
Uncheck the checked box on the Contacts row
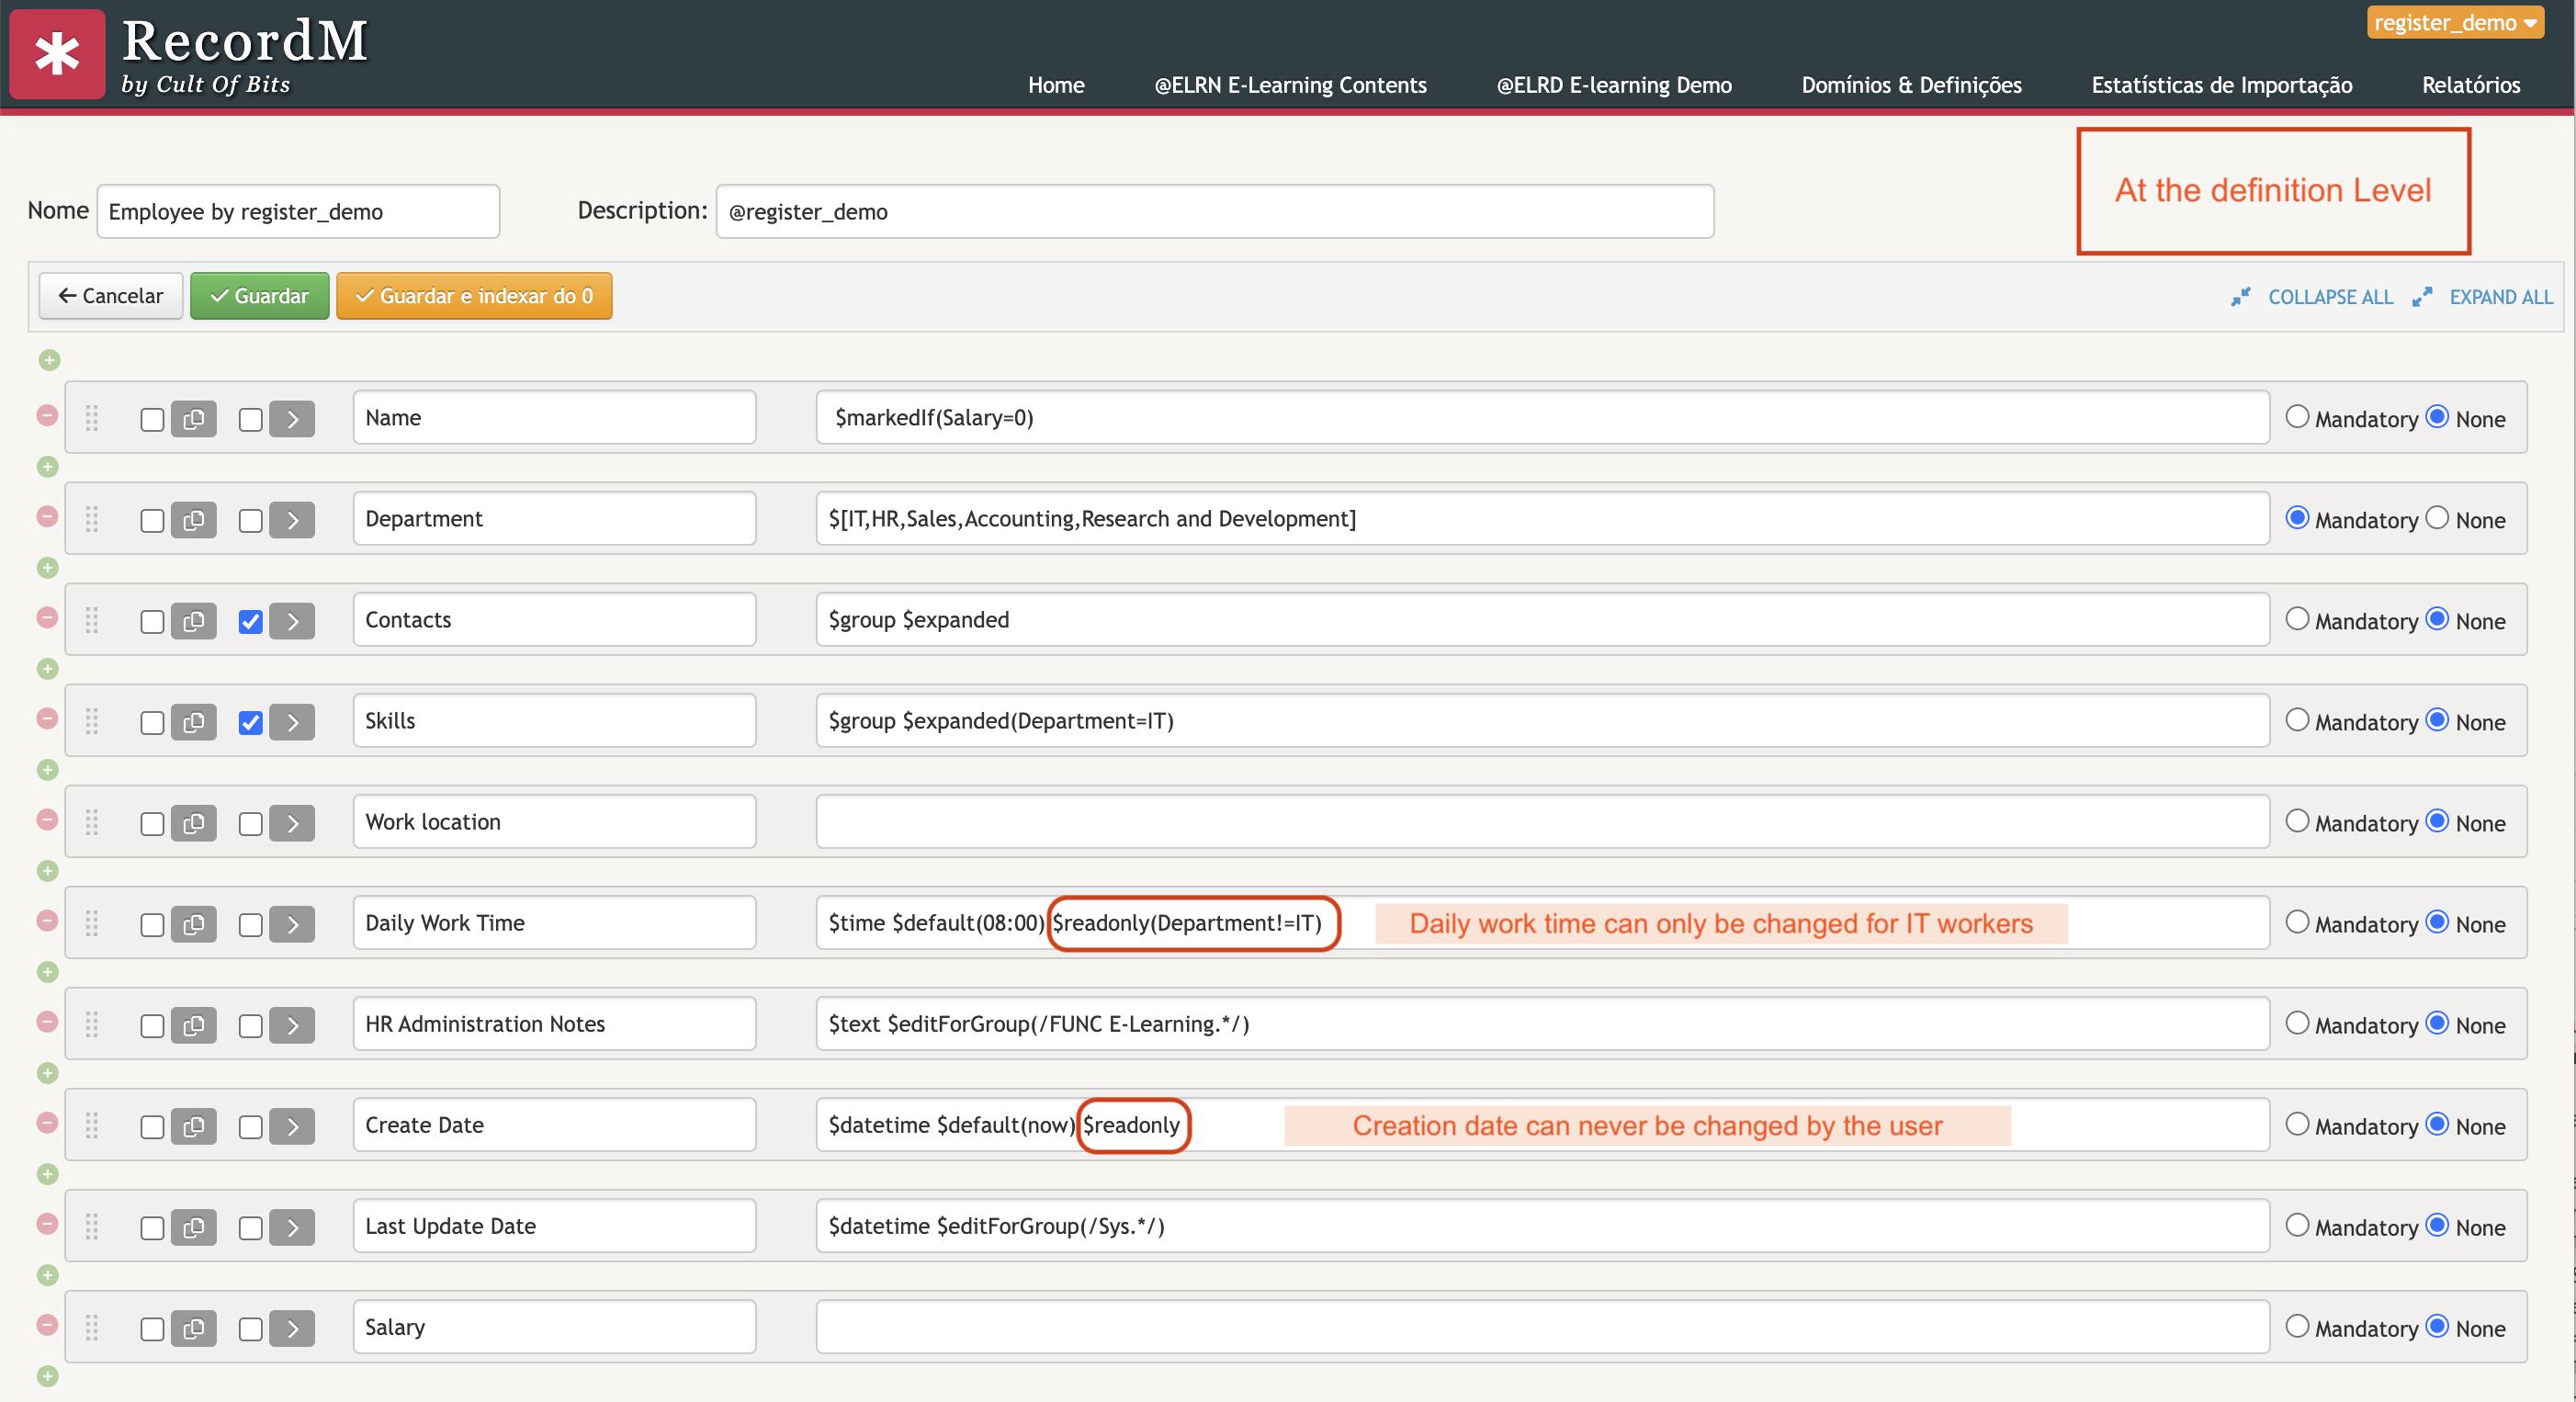pyautogui.click(x=250, y=622)
